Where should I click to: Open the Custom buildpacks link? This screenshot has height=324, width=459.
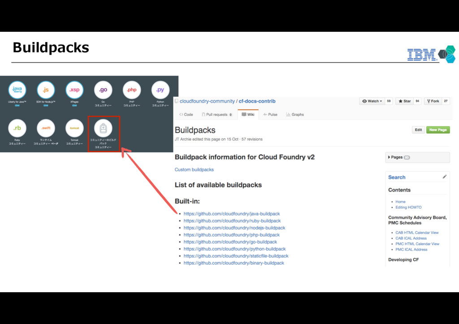pos(194,170)
